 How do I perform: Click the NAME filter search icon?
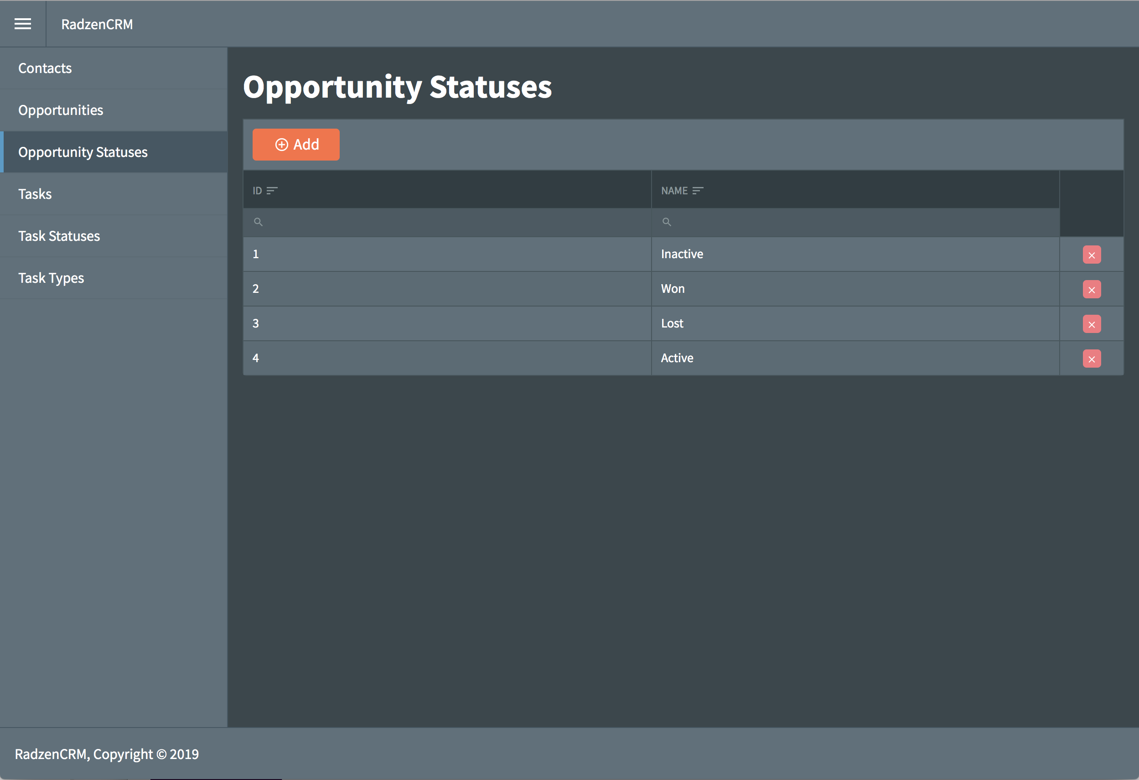tap(667, 222)
